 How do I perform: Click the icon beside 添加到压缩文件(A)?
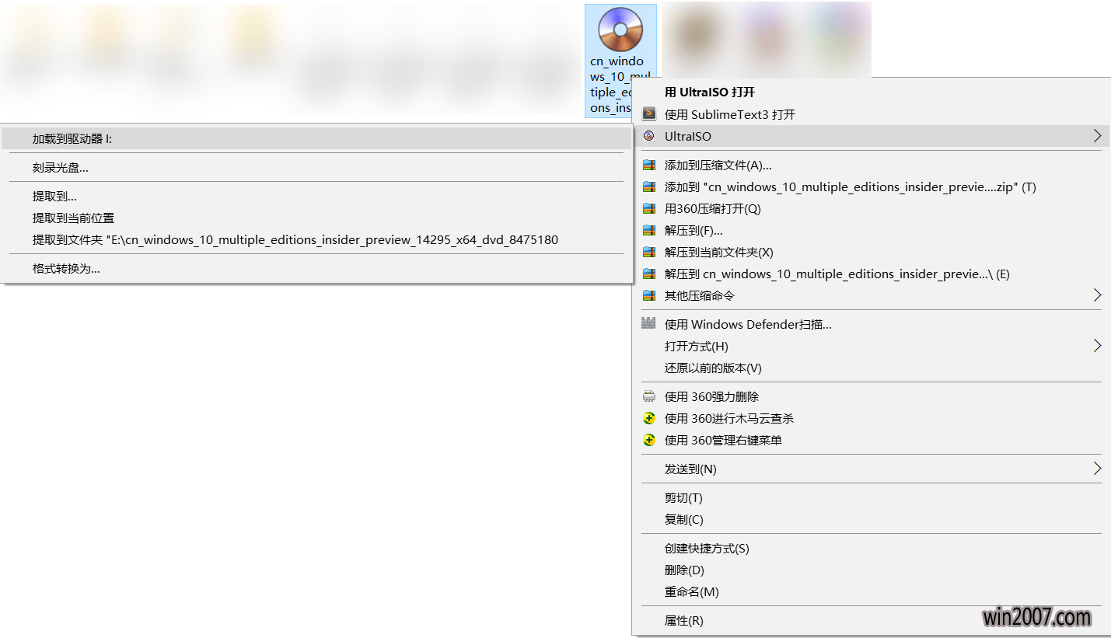point(649,165)
